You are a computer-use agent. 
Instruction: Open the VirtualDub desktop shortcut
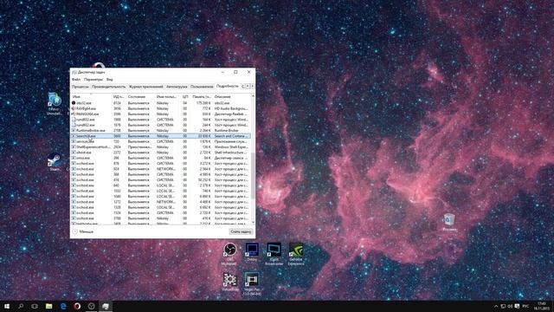[x=229, y=283]
